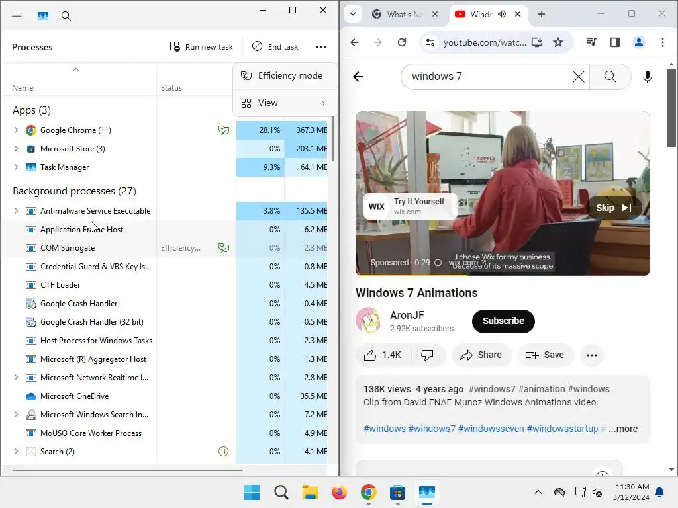Open Firefox from the taskbar
678x508 pixels.
[x=340, y=492]
